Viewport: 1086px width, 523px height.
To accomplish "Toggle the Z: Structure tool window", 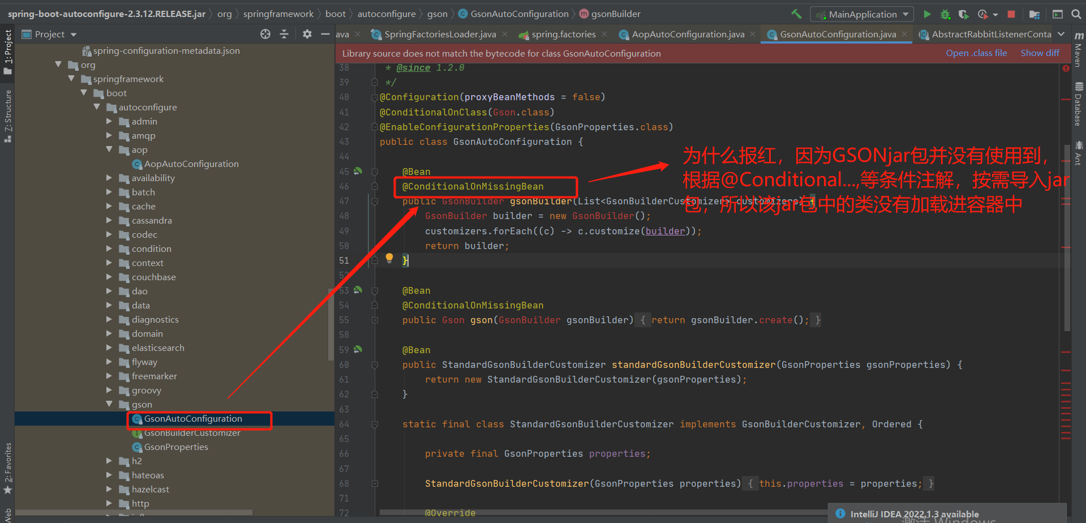I will [7, 116].
